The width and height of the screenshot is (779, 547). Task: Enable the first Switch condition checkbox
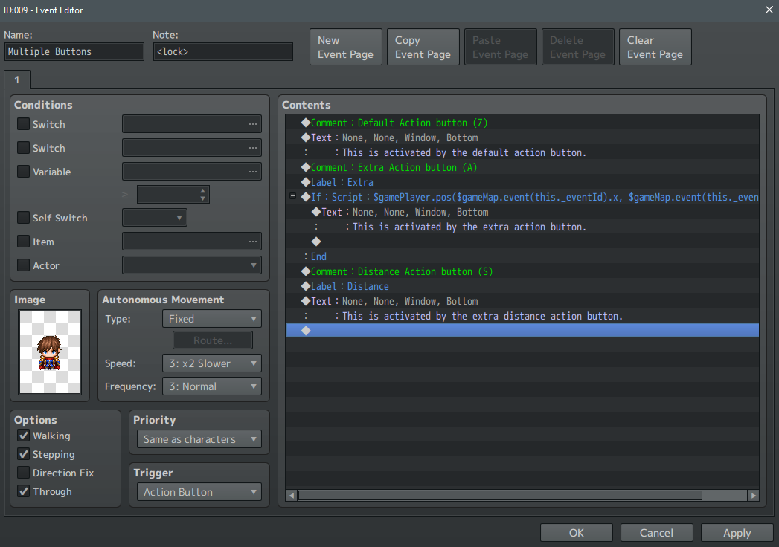pos(24,124)
